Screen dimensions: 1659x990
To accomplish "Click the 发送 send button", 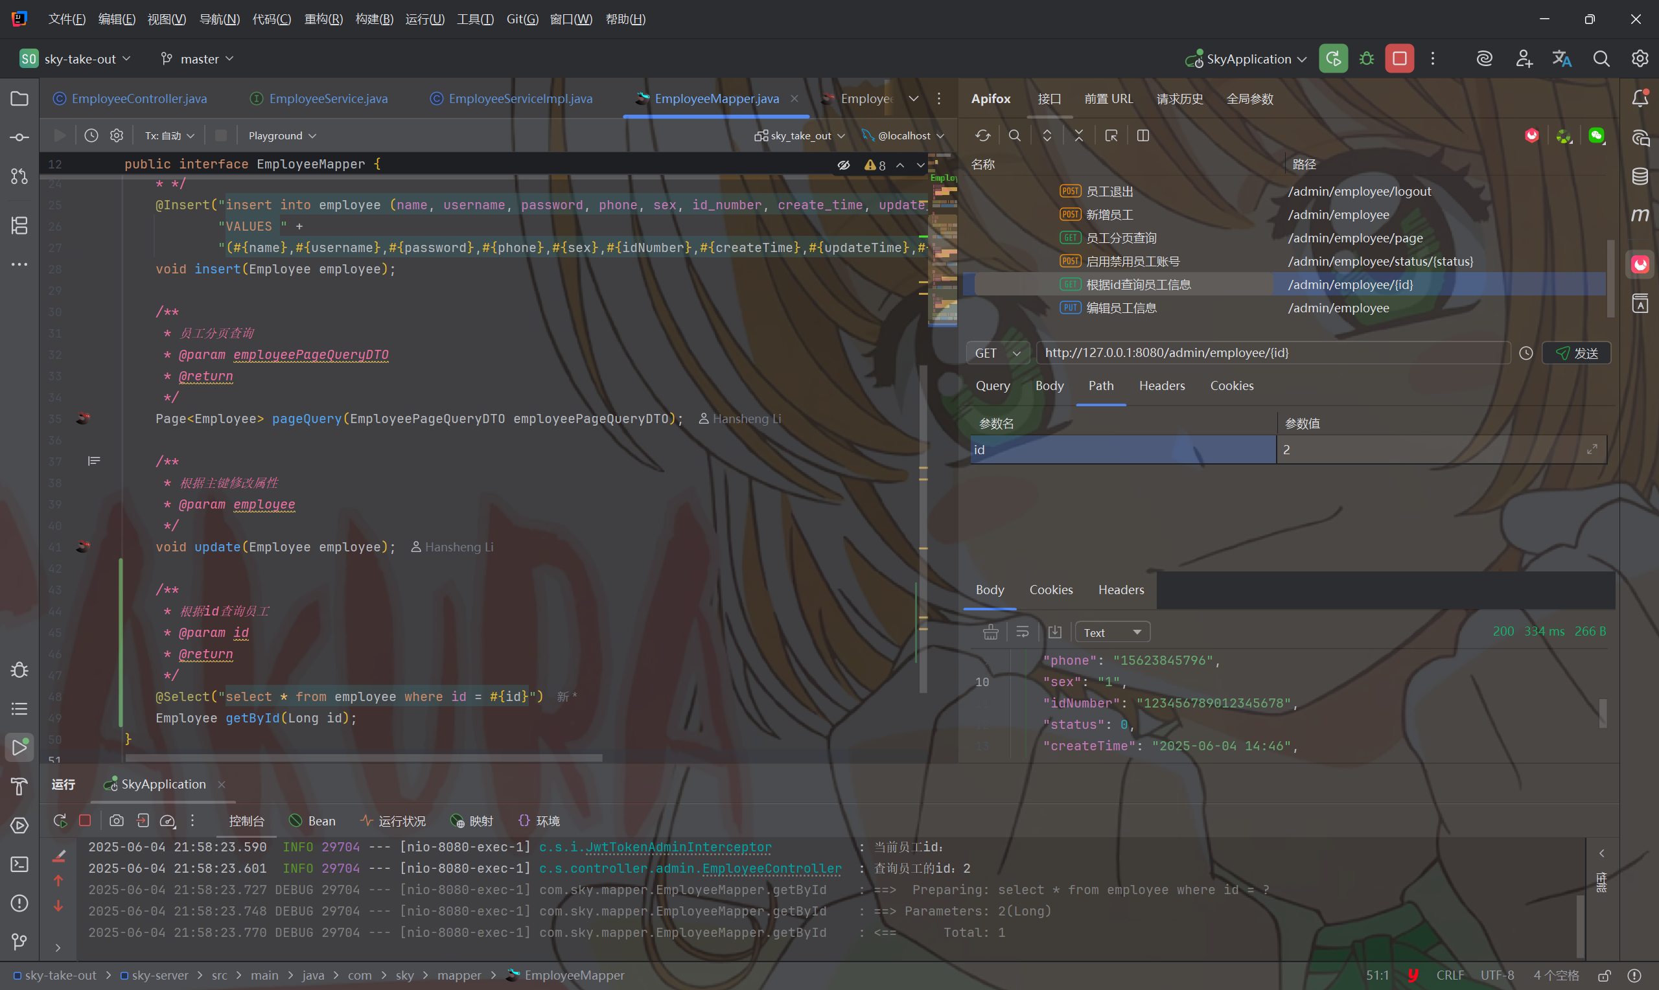I will pos(1576,353).
